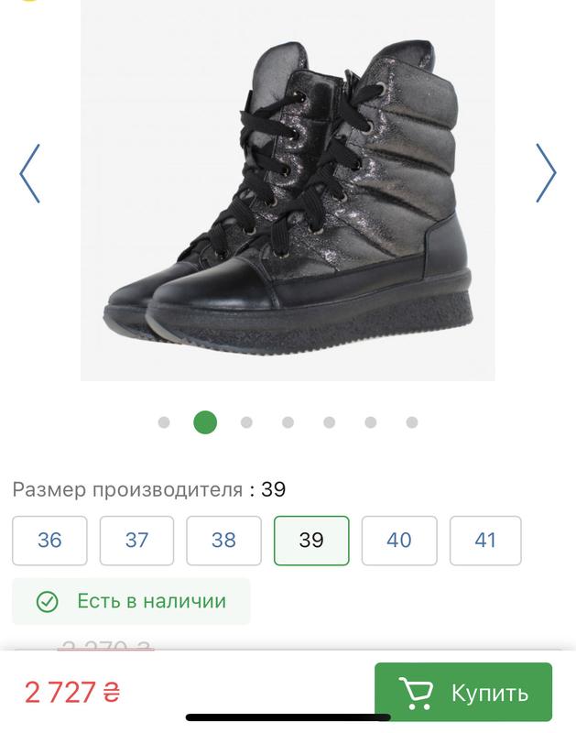Image resolution: width=576 pixels, height=733 pixels.
Task: Select size 38
Action: [x=223, y=541]
